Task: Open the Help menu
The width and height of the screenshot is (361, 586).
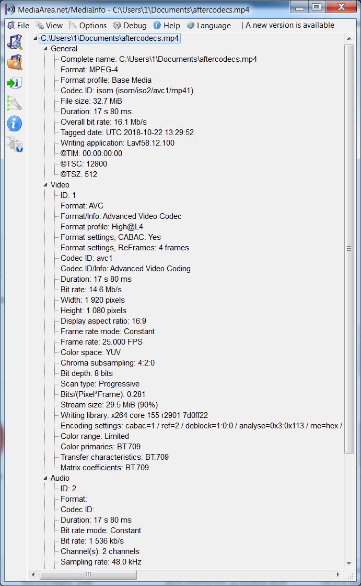Action: (167, 26)
